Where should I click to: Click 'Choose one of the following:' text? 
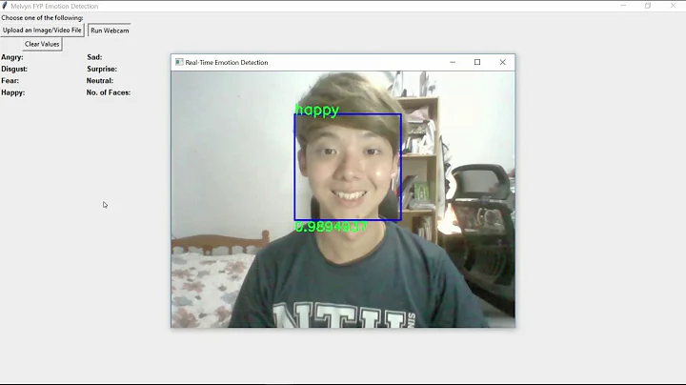pyautogui.click(x=42, y=18)
